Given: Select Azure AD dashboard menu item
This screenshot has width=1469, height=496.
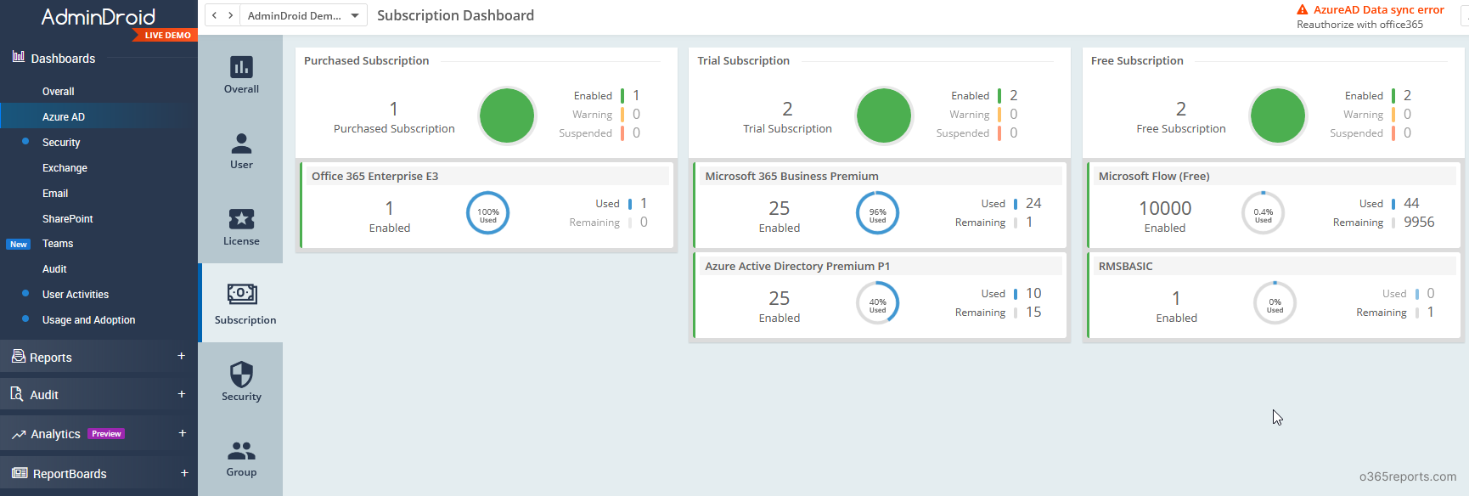Looking at the screenshot, I should 64,117.
